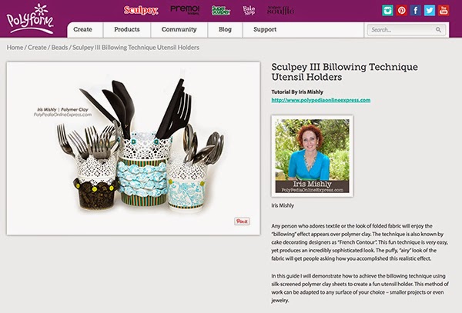462x313 pixels.
Task: Open the Facebook social icon
Action: (x=416, y=10)
